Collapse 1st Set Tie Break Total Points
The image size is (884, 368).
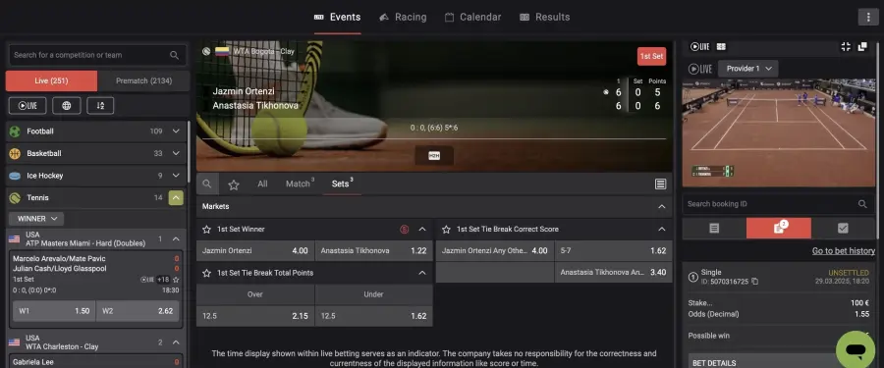click(422, 273)
